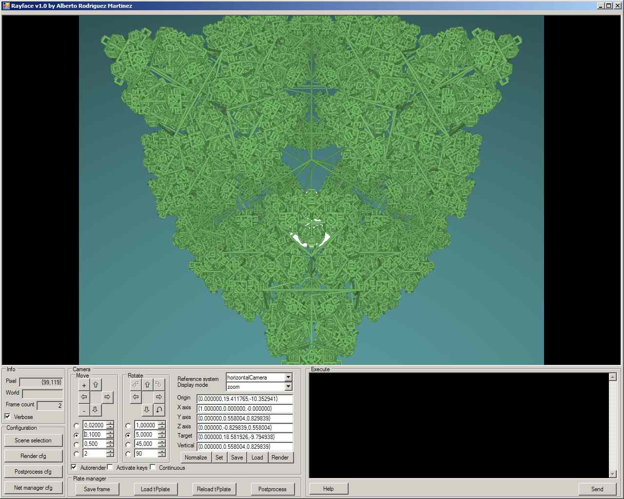Disable the Autorender checkbox
Viewport: 624px width, 499px height.
coord(74,467)
